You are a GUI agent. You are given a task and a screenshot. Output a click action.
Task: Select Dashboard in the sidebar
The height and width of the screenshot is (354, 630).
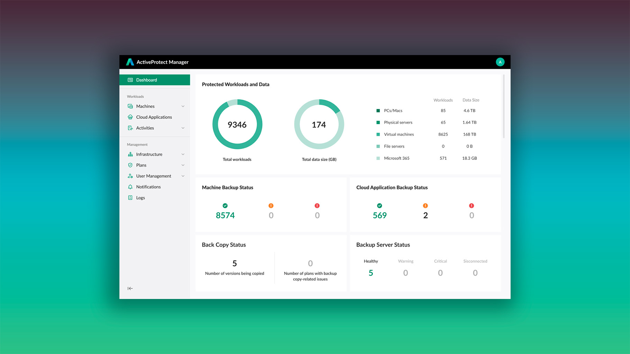(155, 80)
